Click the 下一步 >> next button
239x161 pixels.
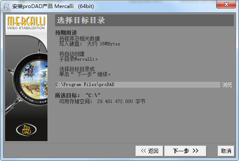(x=185, y=151)
